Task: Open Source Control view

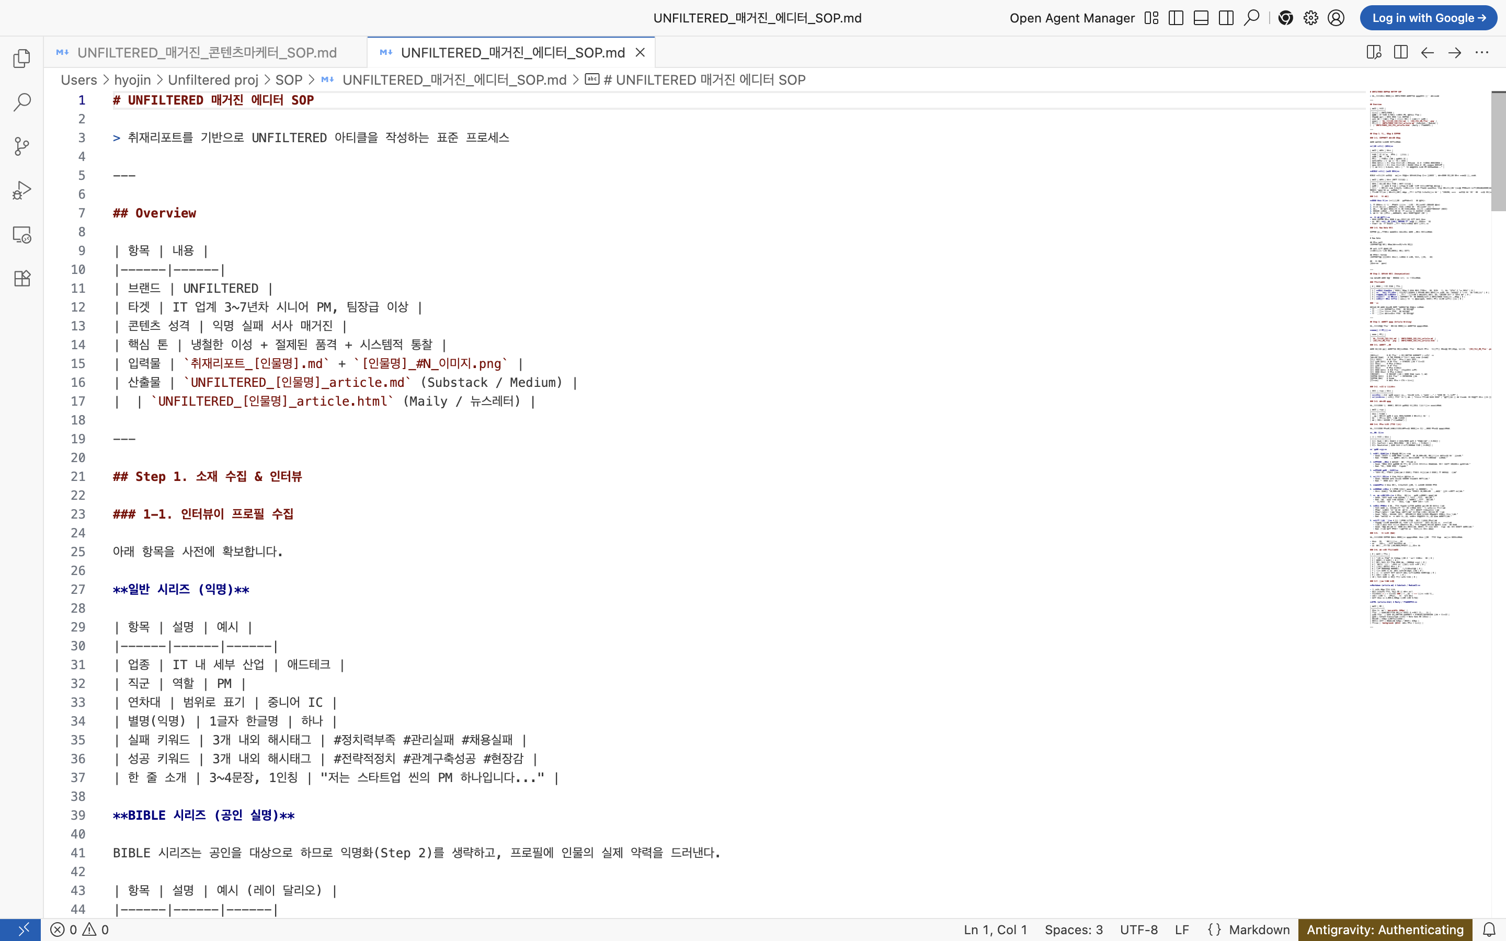Action: pos(22,146)
